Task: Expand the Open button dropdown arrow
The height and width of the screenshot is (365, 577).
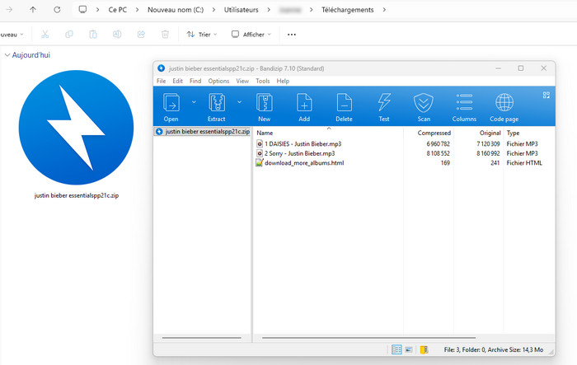Action: pos(194,102)
